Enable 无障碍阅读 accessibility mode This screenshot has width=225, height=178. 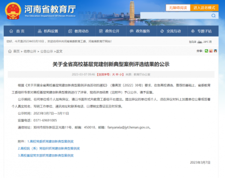click(177, 7)
